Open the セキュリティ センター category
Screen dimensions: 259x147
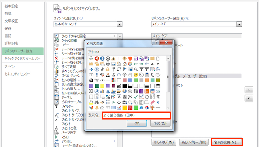point(17,74)
